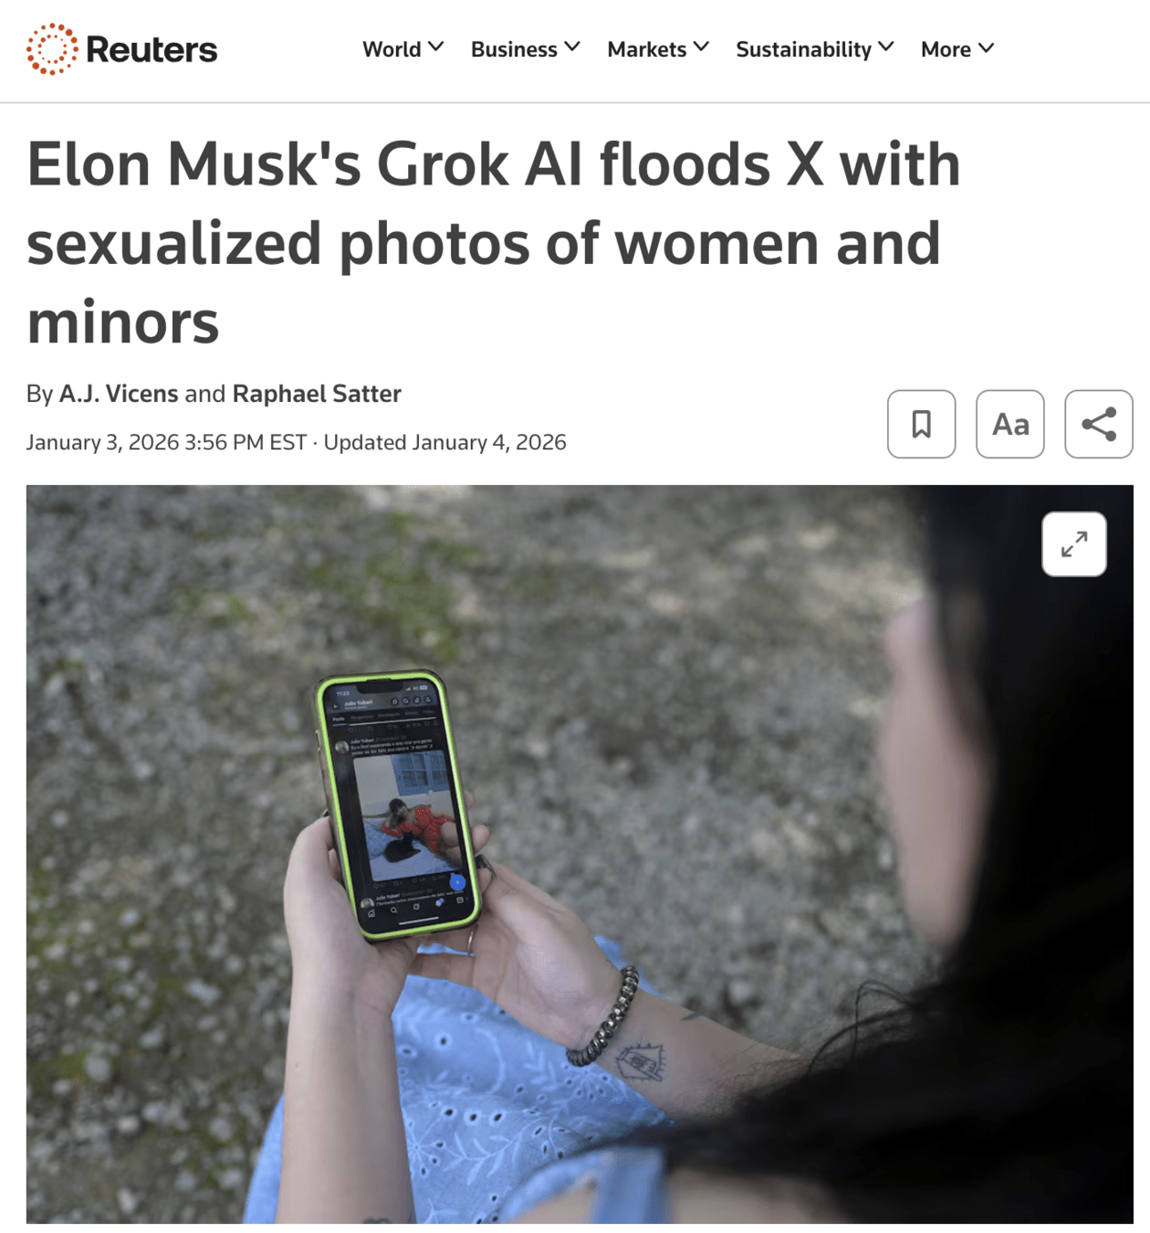Click the Reuters wordmark to go home
Screen dimensions: 1150x1233
tap(152, 49)
